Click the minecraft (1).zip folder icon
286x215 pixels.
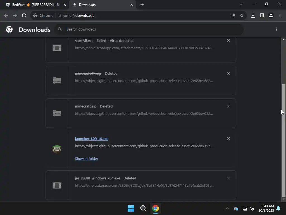[57, 80]
